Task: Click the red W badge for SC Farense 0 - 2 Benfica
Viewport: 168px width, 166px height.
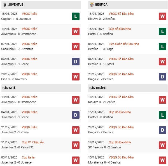Action: tap(163, 145)
